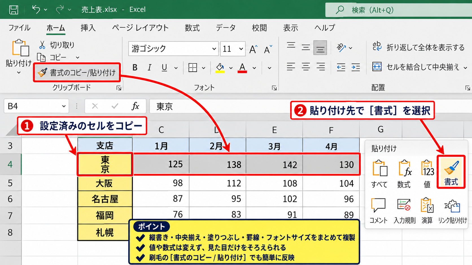This screenshot has width=472, height=265.
Task: Click the formula bar cancel X icon
Action: tap(95, 106)
